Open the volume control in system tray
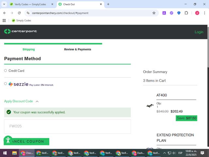Image resolution: width=209 pixels, height=157 pixels. [174, 153]
